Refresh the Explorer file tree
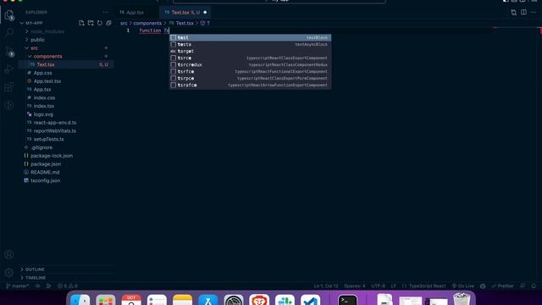 (100, 23)
